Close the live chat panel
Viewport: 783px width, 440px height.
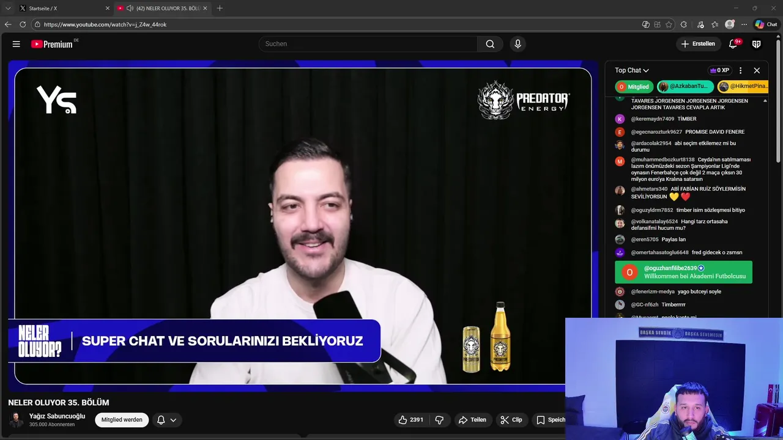[757, 70]
